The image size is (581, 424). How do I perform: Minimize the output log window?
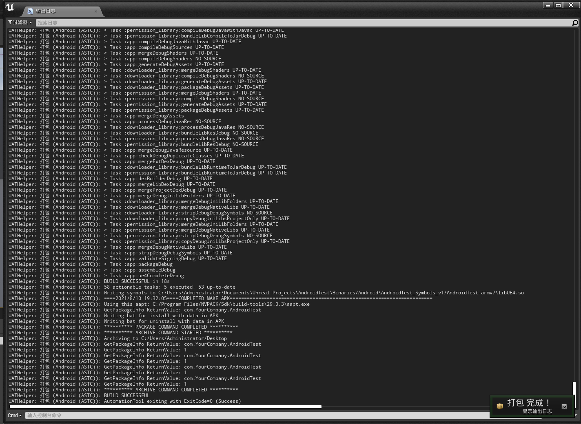point(548,5)
